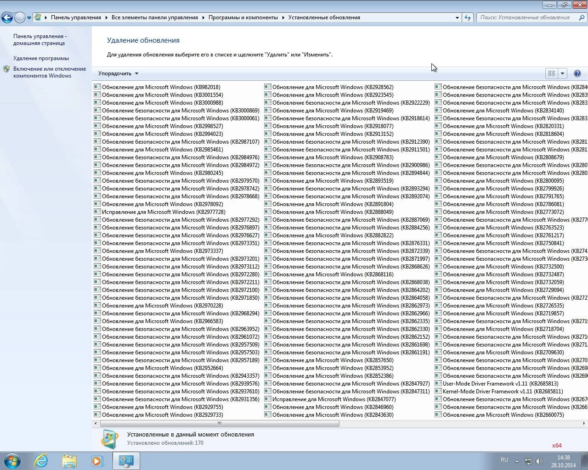The height and width of the screenshot is (470, 588).
Task: Select update KB2929733
Action: coord(158,414)
